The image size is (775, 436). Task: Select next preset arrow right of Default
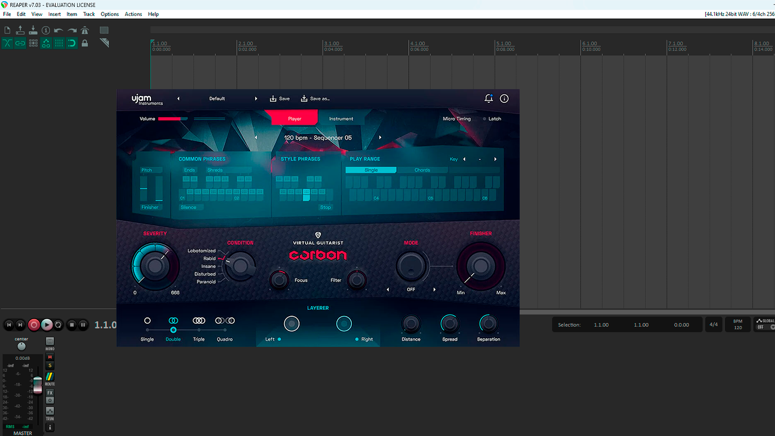256,99
